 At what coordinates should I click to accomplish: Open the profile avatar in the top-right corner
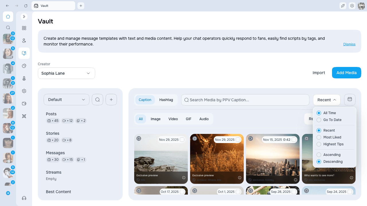pos(361,6)
